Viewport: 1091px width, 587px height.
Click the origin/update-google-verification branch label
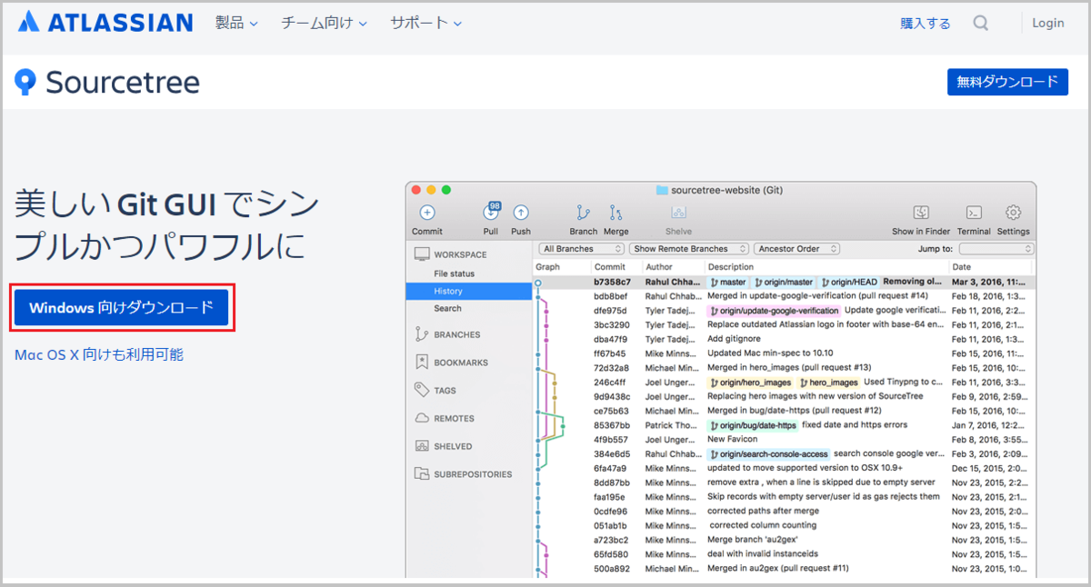tap(774, 311)
